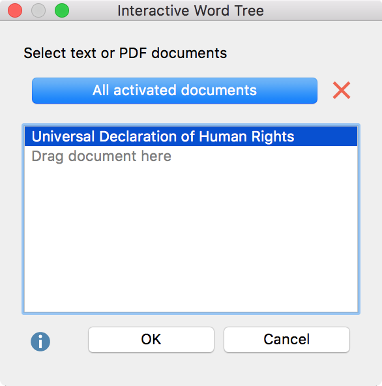This screenshot has width=382, height=386.
Task: Click the Drag document here placeholder
Action: point(102,156)
